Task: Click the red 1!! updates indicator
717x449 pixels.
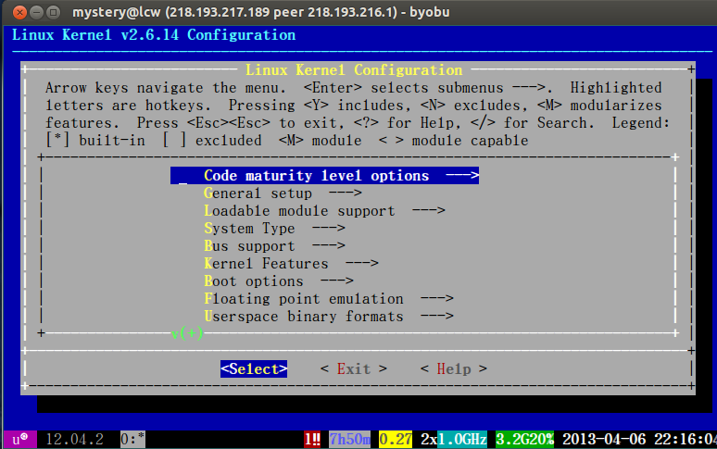Action: (312, 440)
